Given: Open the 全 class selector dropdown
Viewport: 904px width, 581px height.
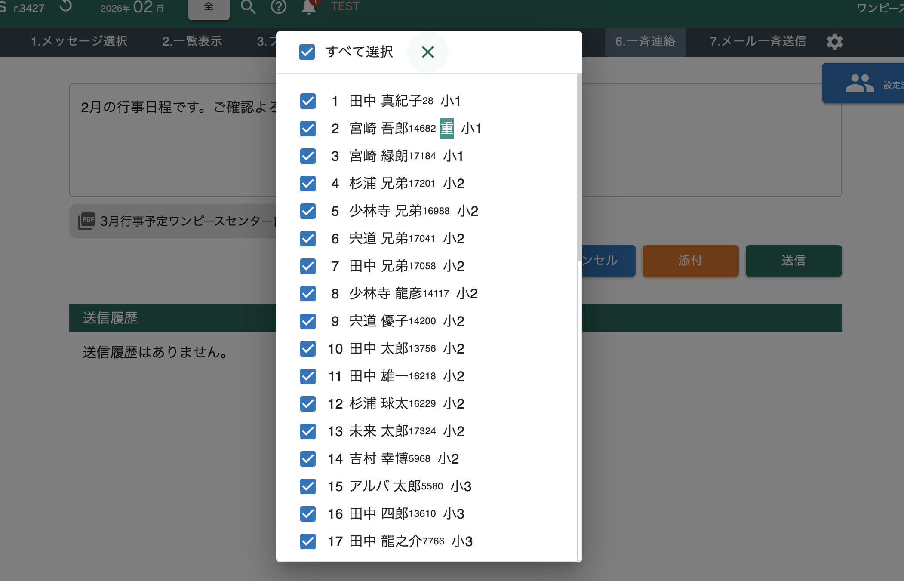Looking at the screenshot, I should click(209, 8).
